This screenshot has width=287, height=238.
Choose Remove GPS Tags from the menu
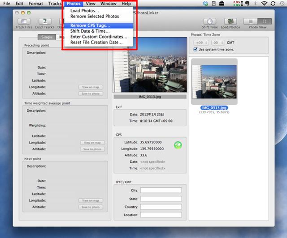tap(90, 25)
